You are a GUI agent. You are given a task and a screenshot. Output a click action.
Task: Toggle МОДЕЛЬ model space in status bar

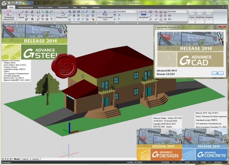point(218,162)
